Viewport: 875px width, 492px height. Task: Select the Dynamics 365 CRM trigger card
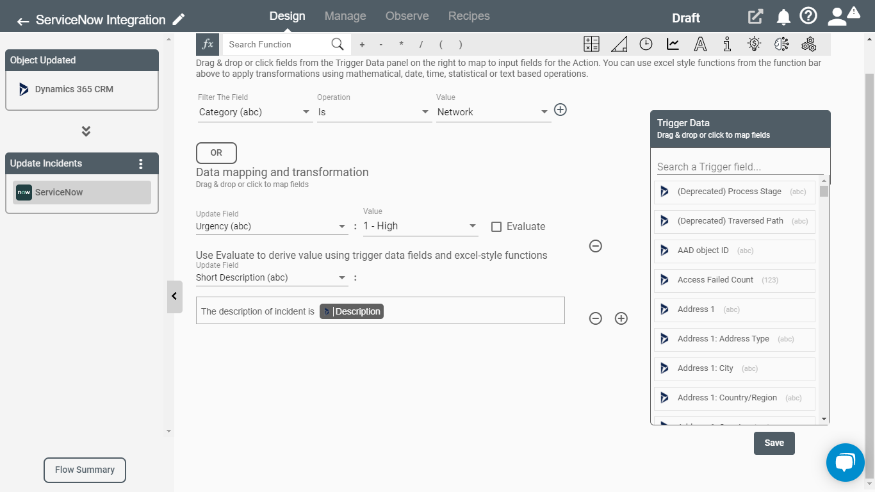pyautogui.click(x=82, y=90)
